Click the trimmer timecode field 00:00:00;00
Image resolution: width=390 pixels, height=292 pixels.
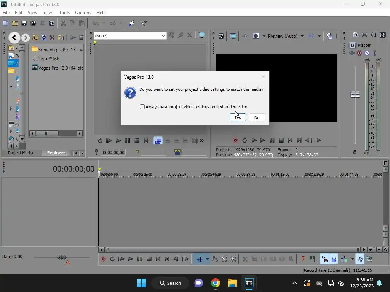113,152
